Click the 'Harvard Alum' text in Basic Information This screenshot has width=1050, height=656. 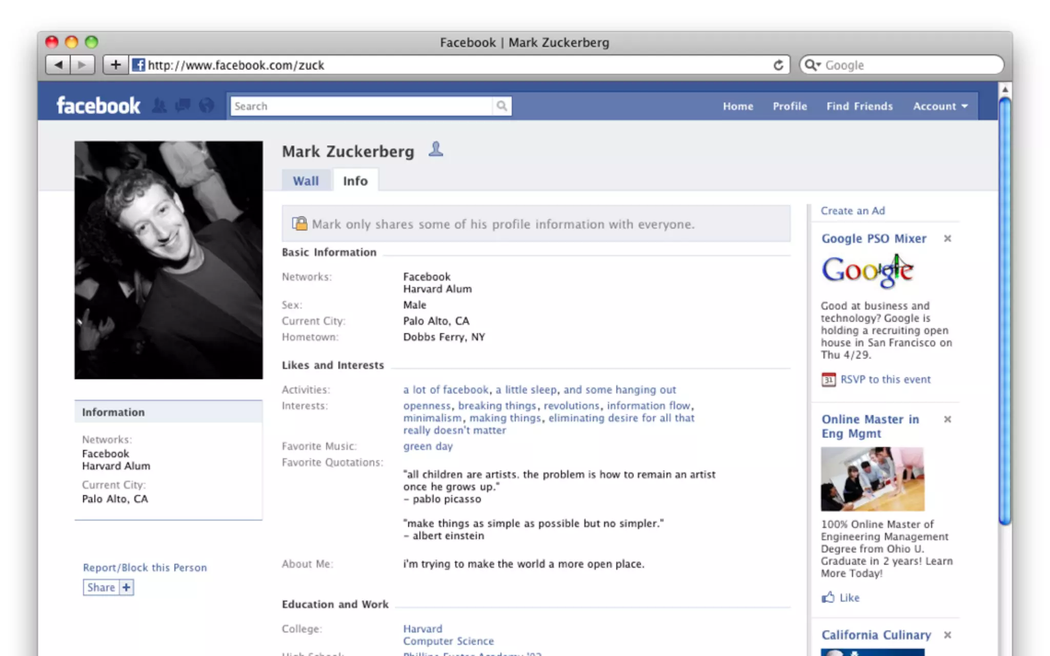click(x=437, y=289)
